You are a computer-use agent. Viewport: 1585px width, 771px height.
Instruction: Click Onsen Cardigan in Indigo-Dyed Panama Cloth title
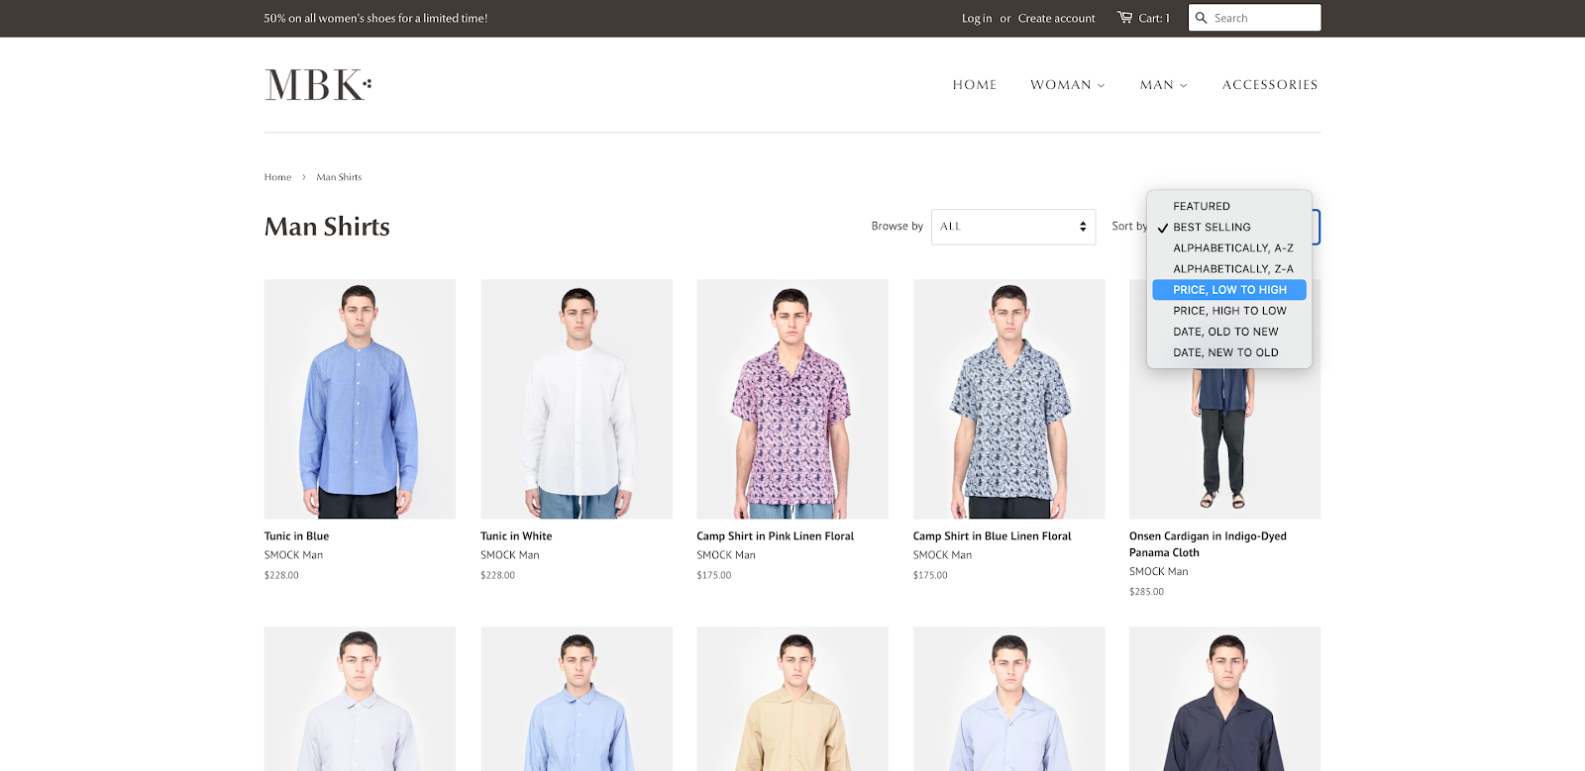pyautogui.click(x=1208, y=544)
